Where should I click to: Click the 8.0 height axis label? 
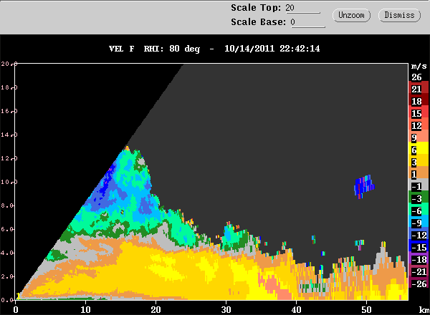point(7,205)
